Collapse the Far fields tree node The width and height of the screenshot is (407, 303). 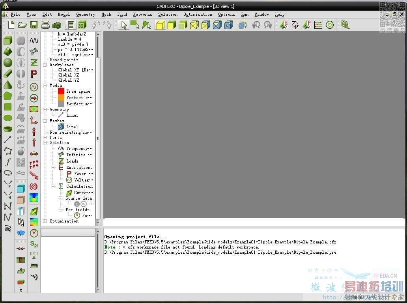pos(60,209)
